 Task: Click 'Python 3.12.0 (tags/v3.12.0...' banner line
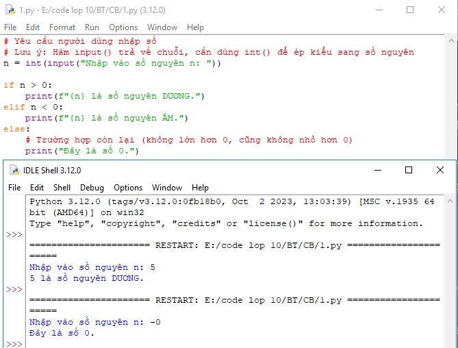pos(232,201)
